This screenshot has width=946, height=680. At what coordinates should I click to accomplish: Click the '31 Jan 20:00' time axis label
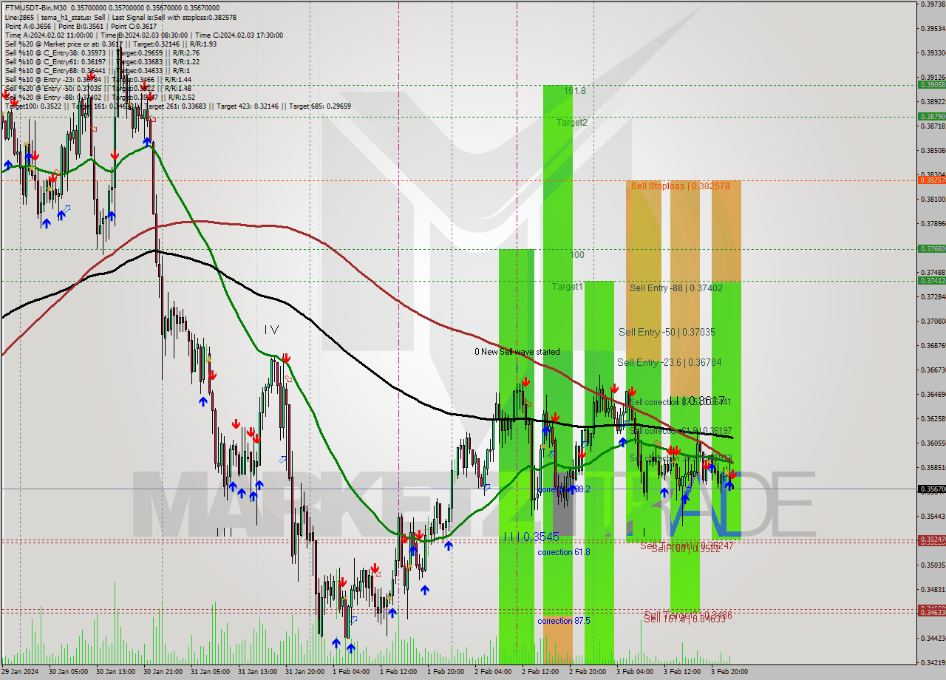click(x=304, y=672)
